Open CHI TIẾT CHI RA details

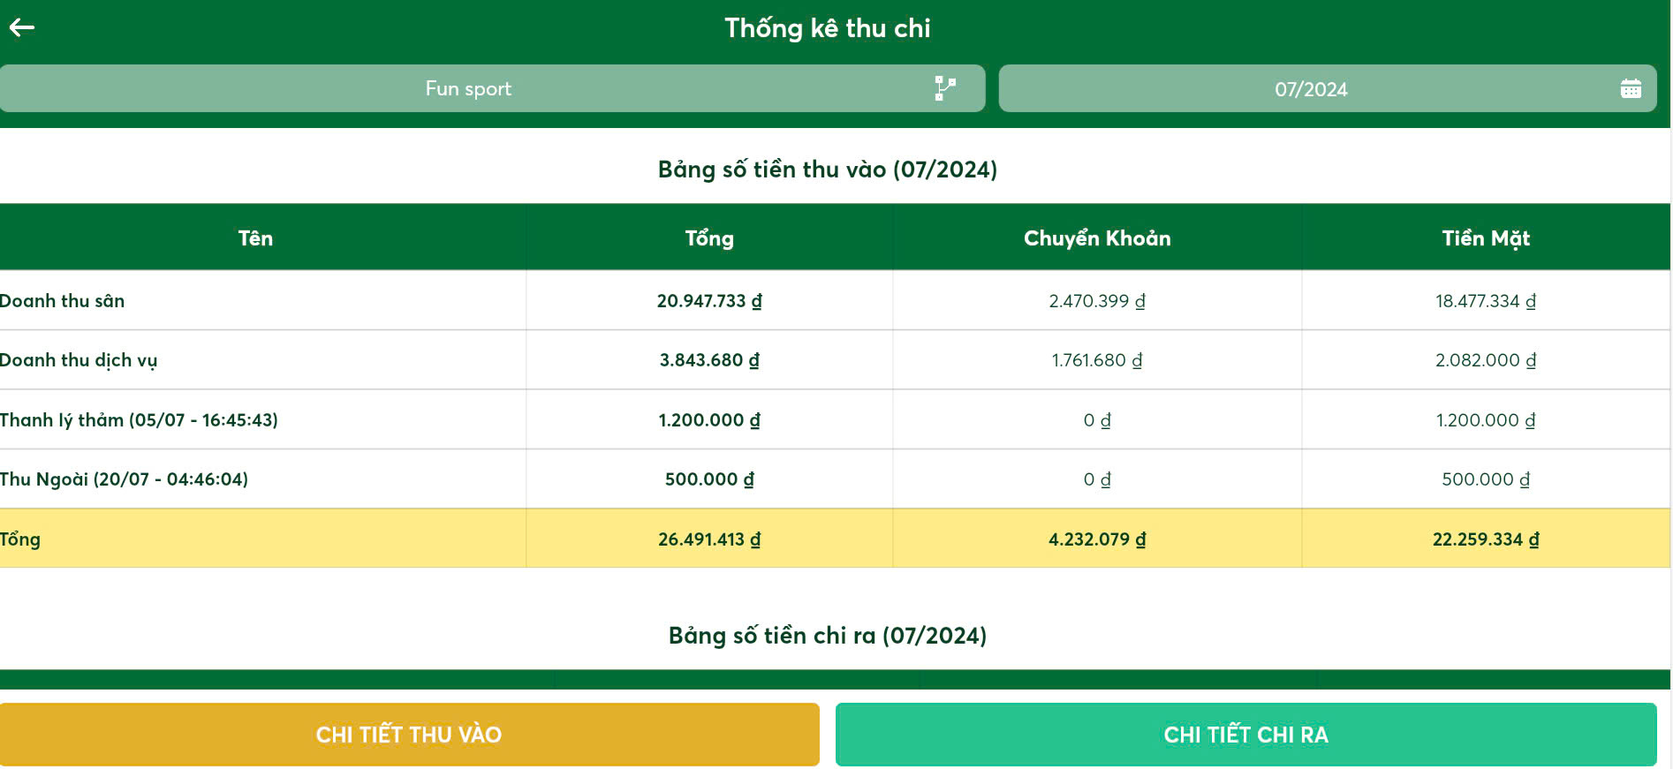click(1245, 735)
